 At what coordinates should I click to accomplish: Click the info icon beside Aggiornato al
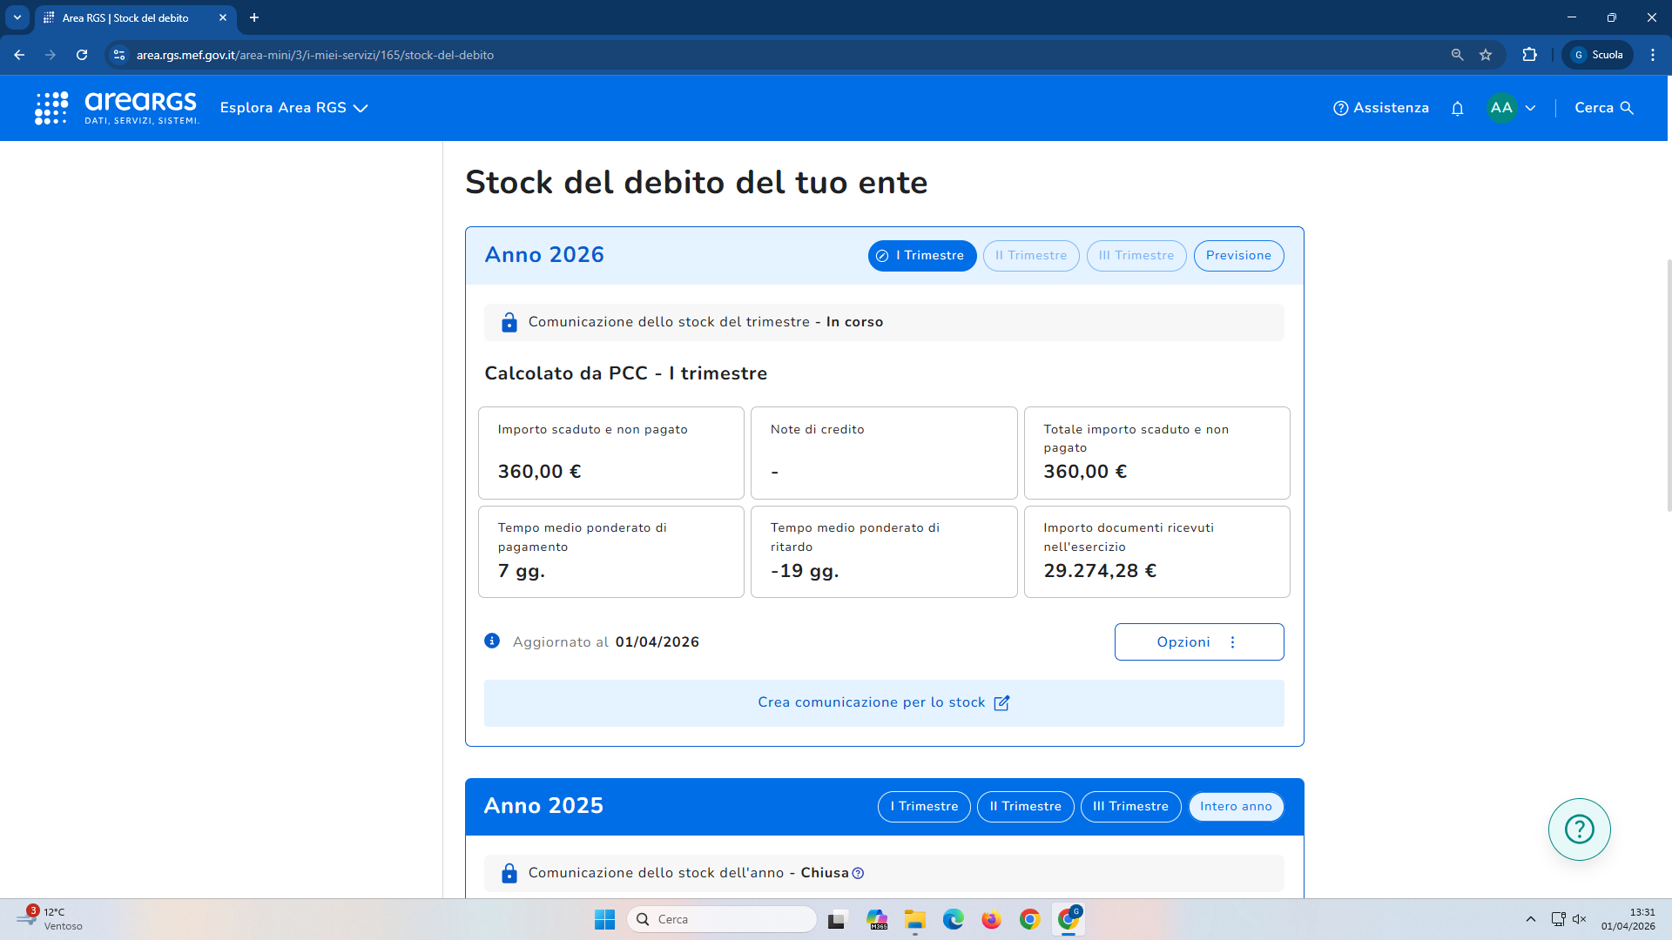coord(492,641)
